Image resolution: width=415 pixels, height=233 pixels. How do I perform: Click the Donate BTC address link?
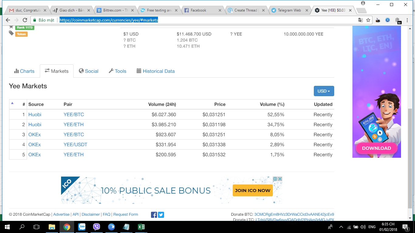point(294,214)
